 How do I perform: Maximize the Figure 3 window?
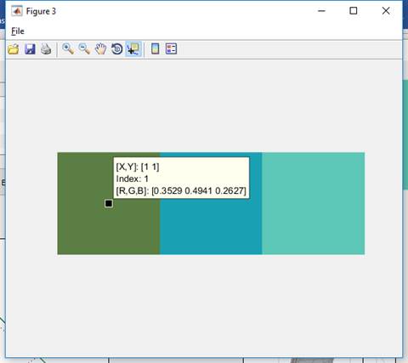(x=354, y=11)
